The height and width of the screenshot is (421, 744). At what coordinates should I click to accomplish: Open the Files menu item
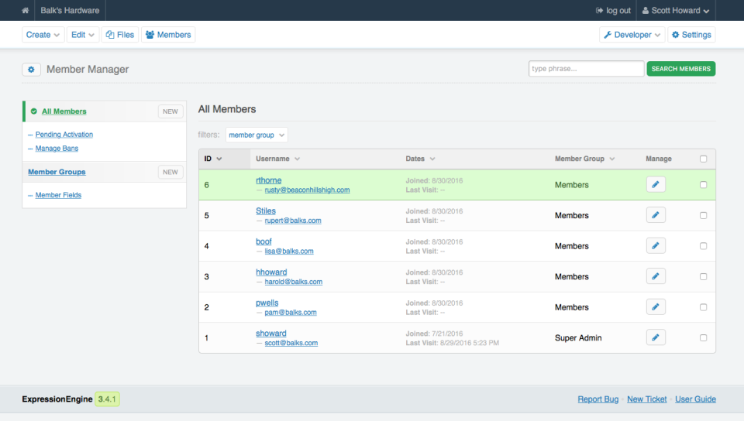click(119, 35)
